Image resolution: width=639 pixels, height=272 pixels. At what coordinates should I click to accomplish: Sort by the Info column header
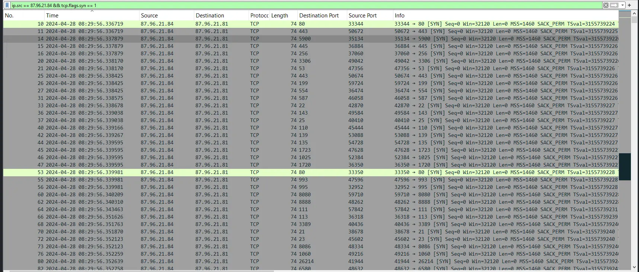tap(506, 16)
